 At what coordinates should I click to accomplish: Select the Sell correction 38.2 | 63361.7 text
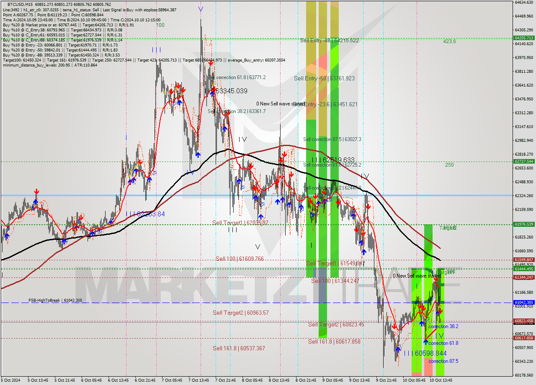(237, 111)
